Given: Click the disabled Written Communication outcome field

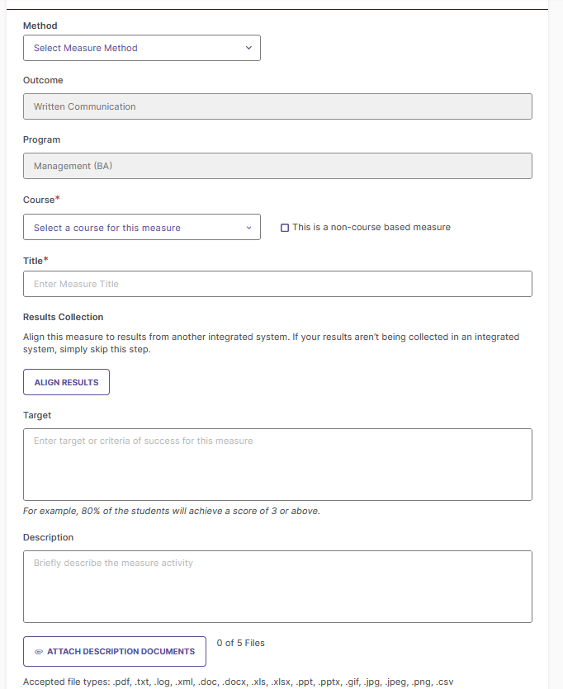Looking at the screenshot, I should pos(277,106).
